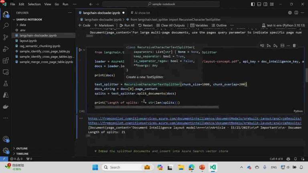Open the Extensions view
This screenshot has width=308, height=173.
click(6, 60)
